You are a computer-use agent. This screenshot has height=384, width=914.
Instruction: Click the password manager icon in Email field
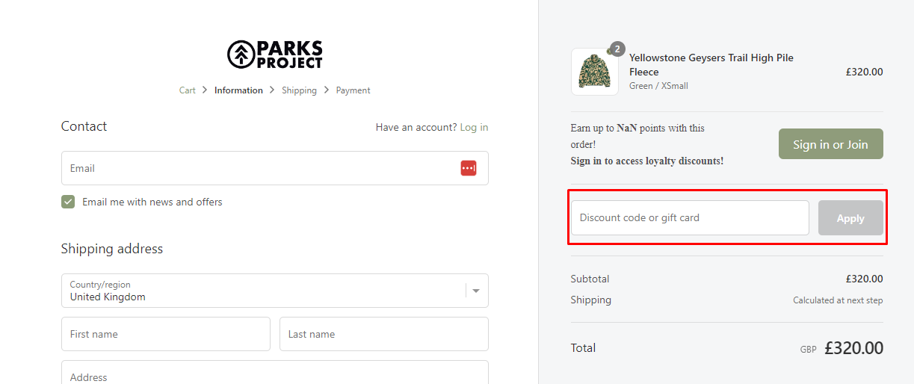coord(469,168)
